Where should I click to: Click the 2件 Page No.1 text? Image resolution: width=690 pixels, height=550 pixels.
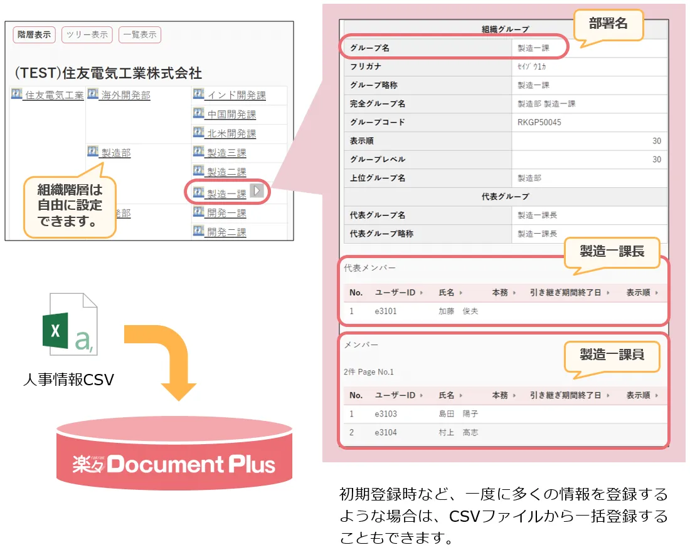click(x=369, y=371)
